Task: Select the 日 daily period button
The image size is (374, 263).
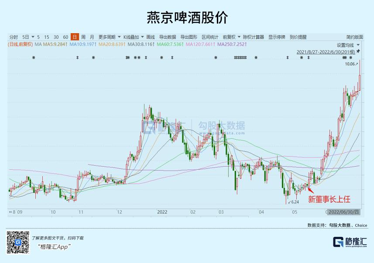Action: click(75, 37)
